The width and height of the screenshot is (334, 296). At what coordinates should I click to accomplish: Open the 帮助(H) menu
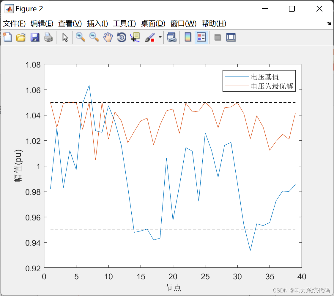click(214, 24)
